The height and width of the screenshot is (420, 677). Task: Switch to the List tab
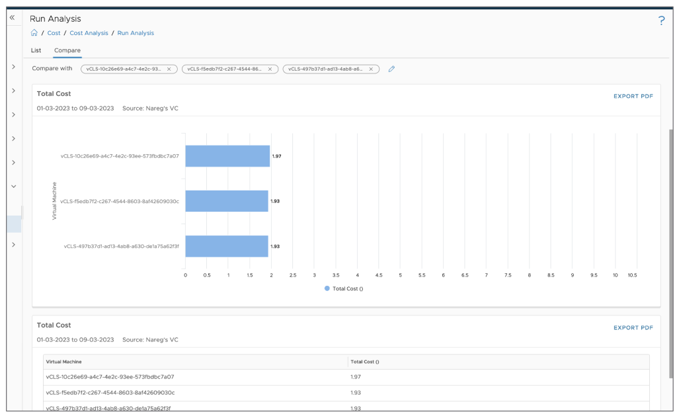[x=36, y=50]
